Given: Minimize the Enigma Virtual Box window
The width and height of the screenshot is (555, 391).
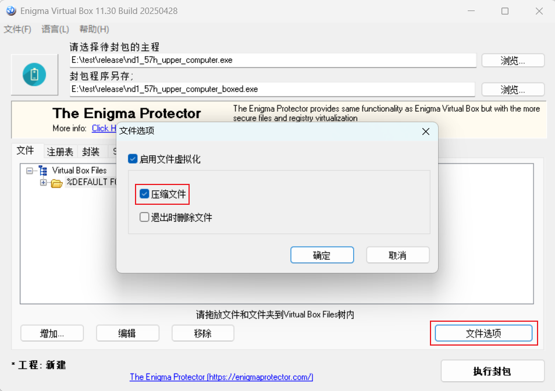Looking at the screenshot, I should click(471, 11).
